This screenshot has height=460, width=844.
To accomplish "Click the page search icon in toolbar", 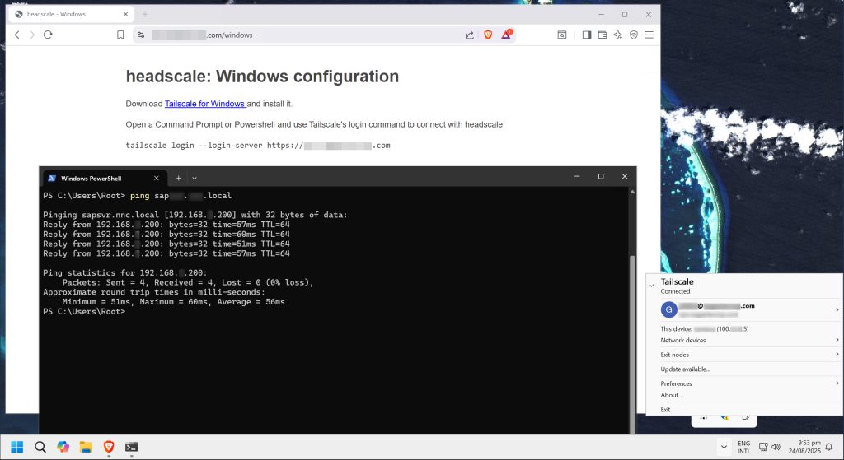I will click(562, 35).
